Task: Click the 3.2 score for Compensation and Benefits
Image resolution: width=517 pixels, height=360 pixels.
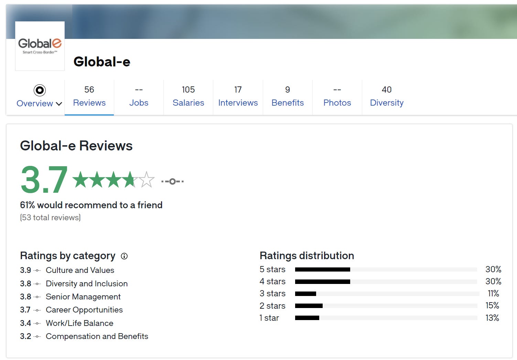Action: [x=25, y=336]
